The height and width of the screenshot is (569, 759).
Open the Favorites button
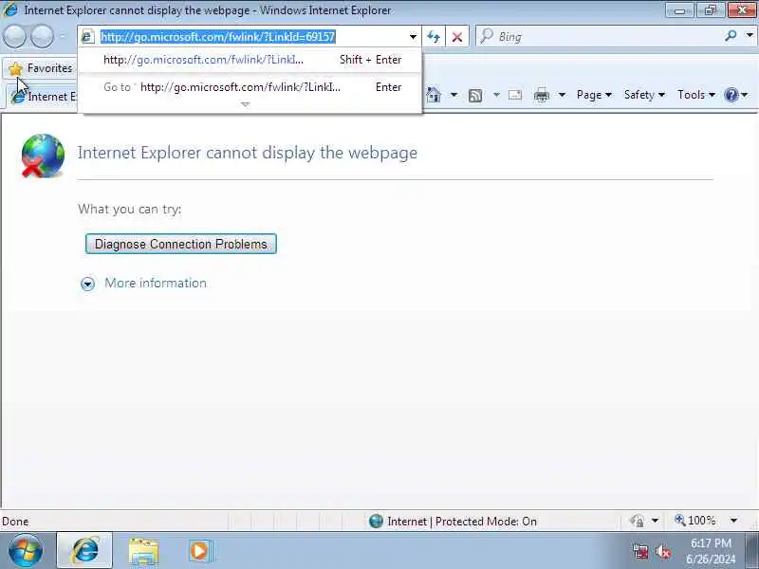pyautogui.click(x=41, y=68)
